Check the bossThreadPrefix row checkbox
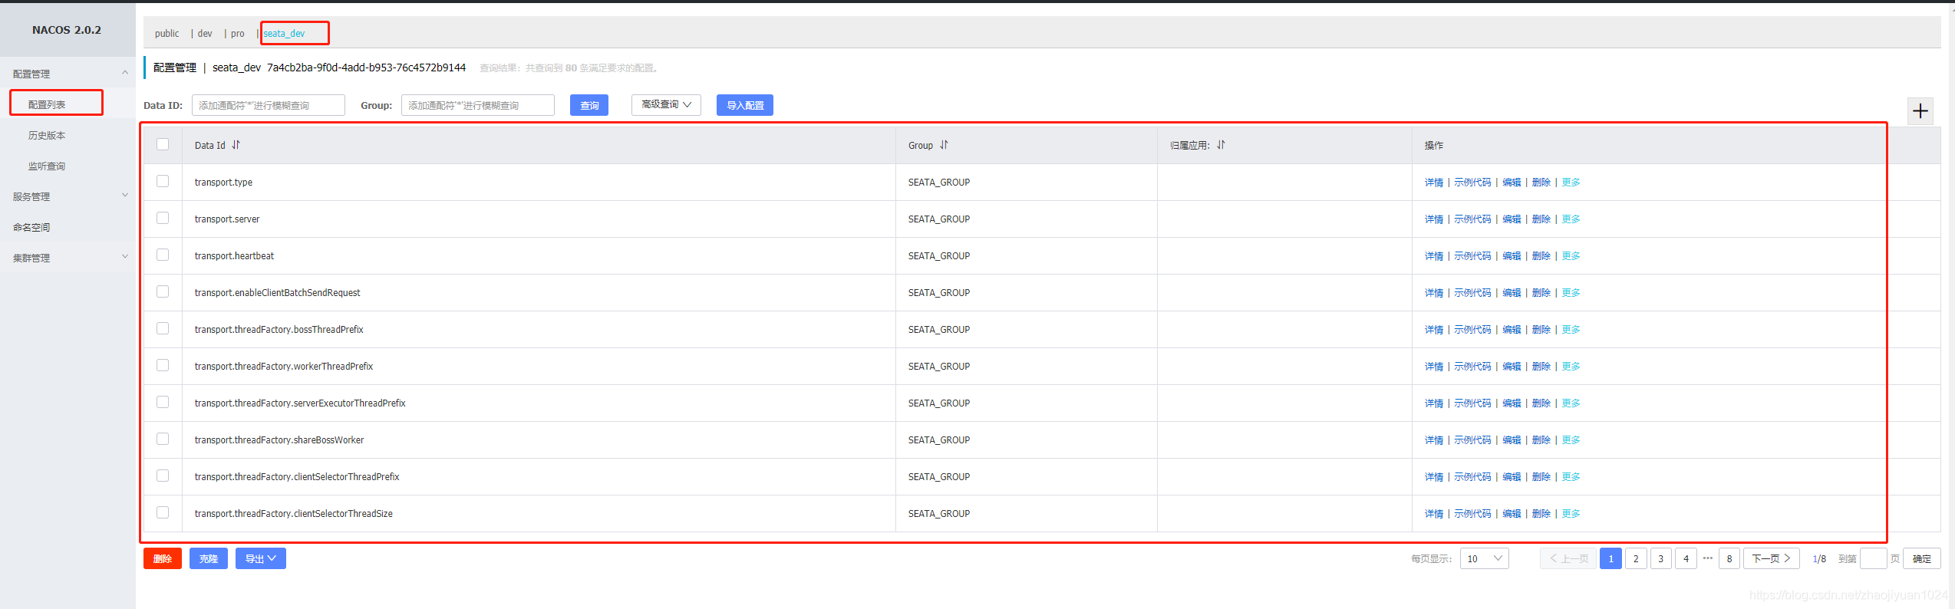Screen dimensions: 1955x609 pyautogui.click(x=163, y=328)
